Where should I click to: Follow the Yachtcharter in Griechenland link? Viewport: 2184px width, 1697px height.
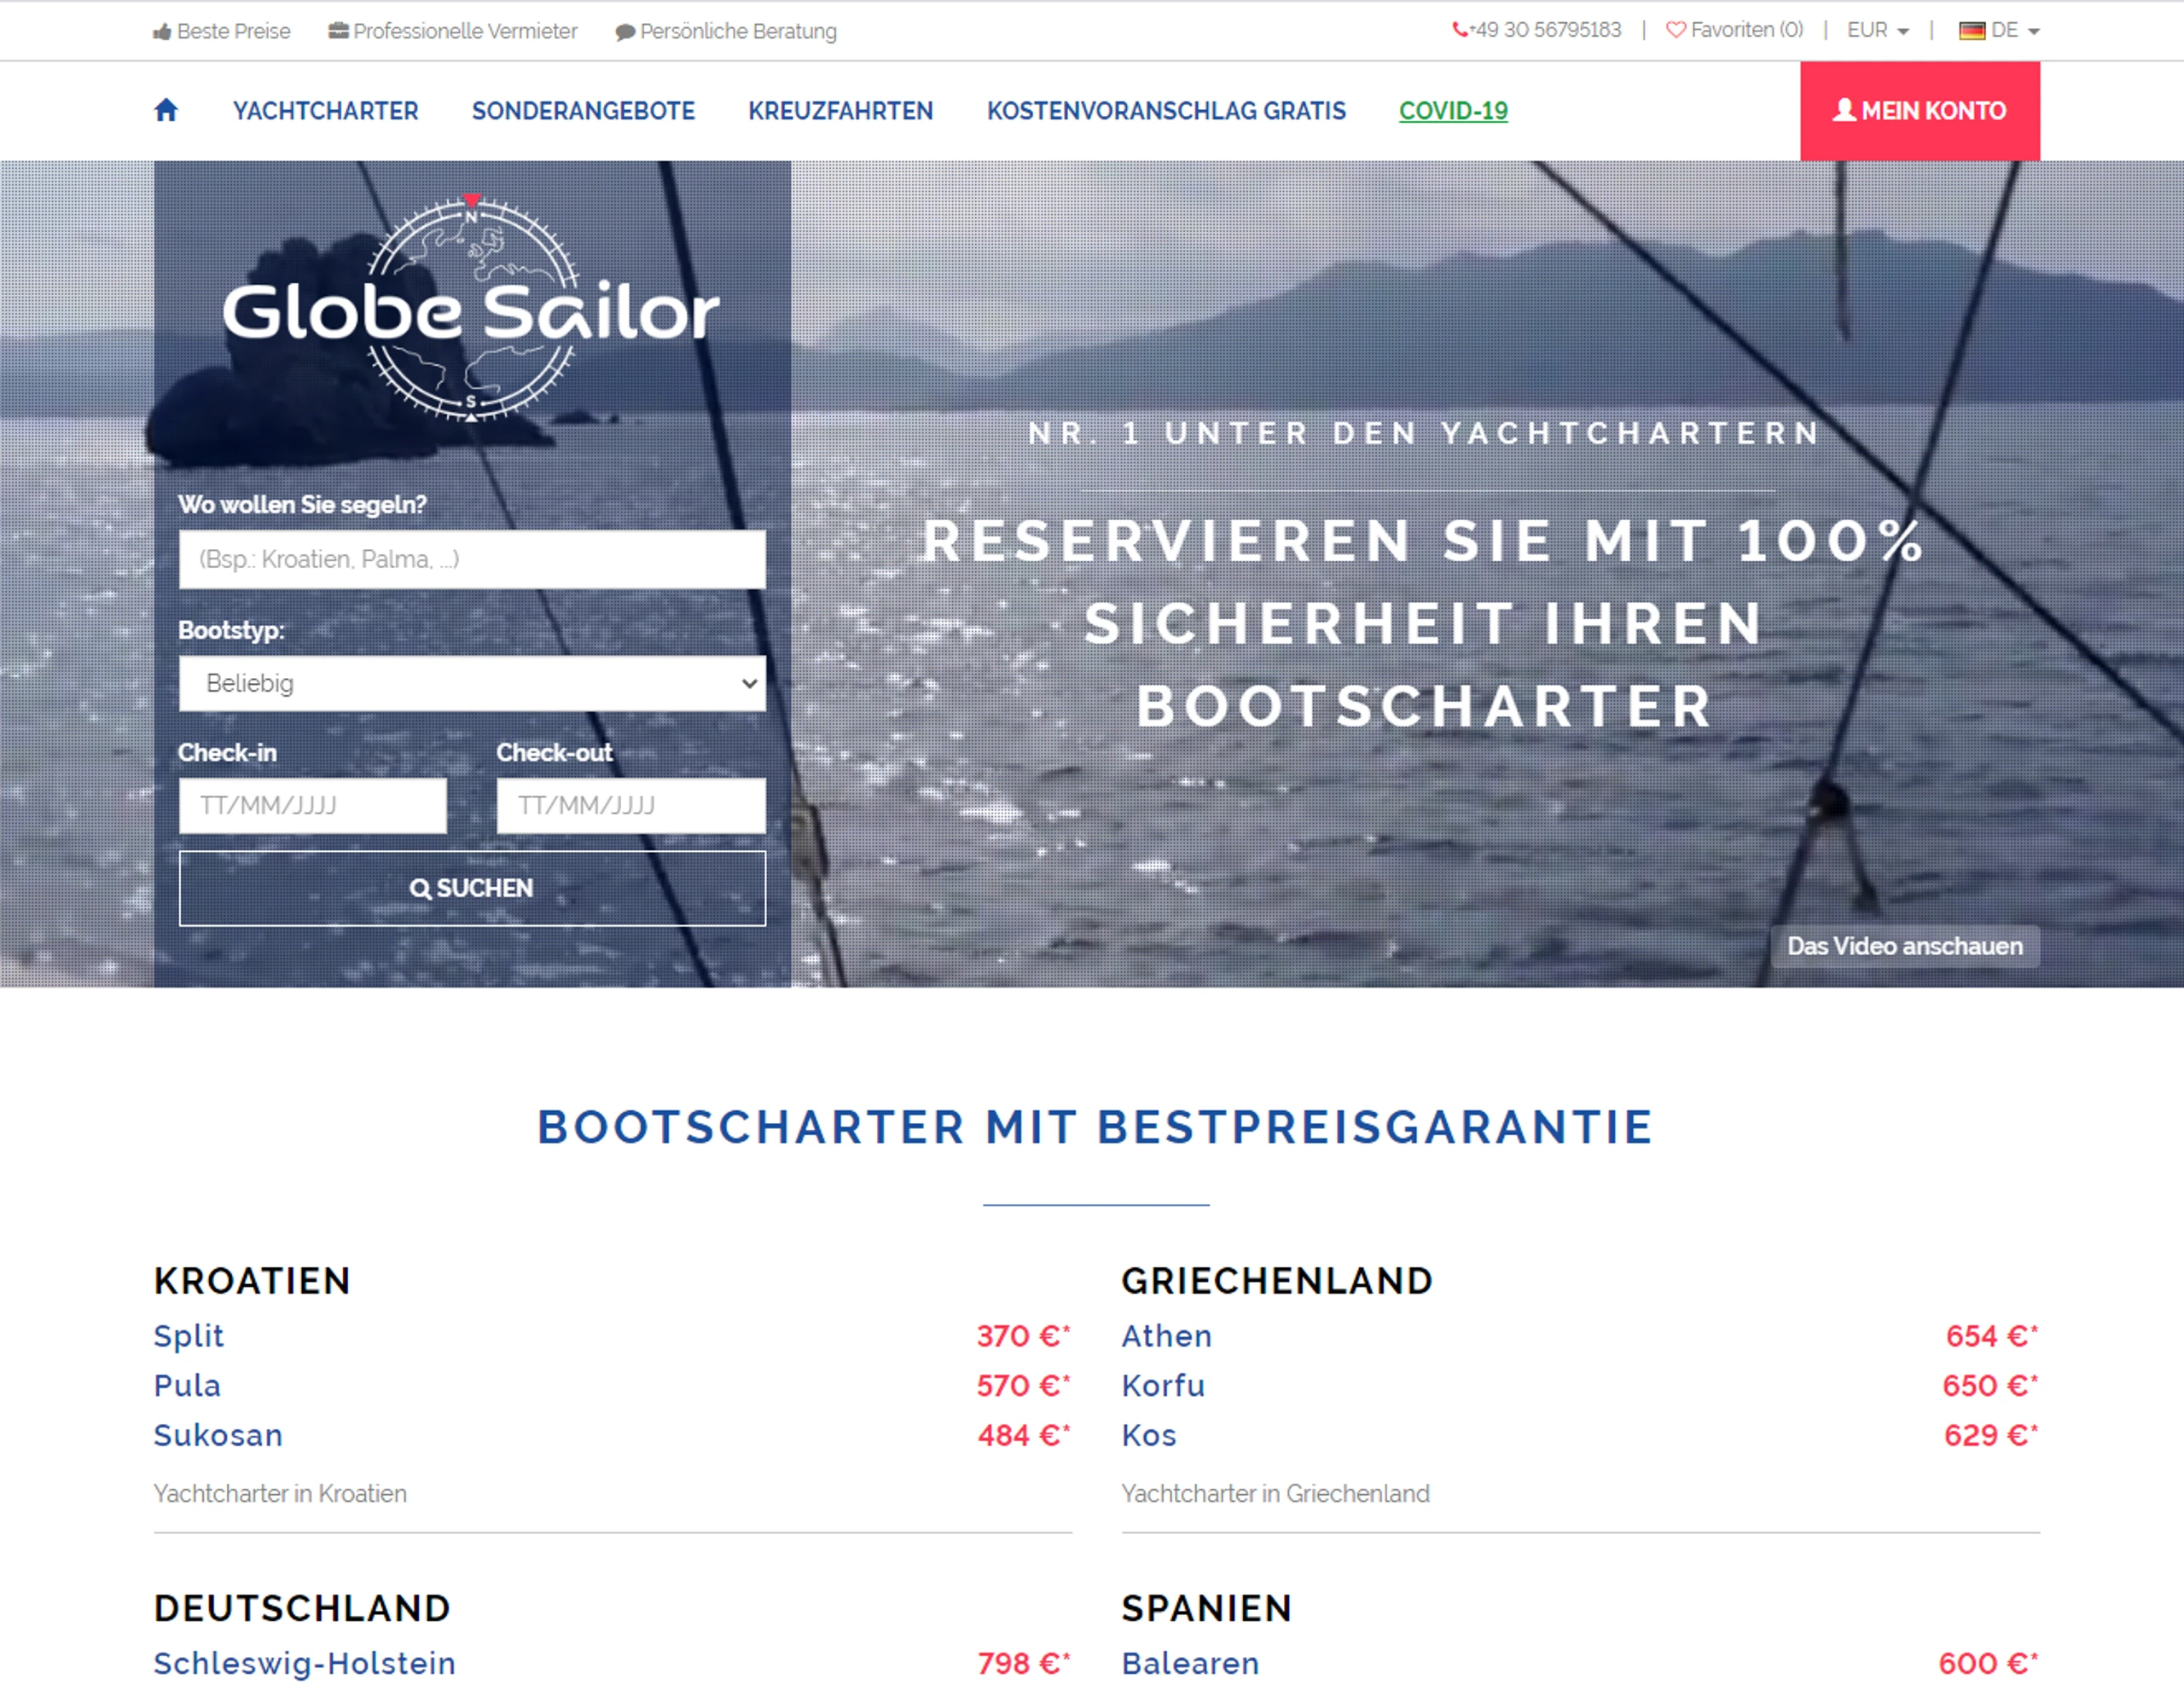[x=1276, y=1493]
